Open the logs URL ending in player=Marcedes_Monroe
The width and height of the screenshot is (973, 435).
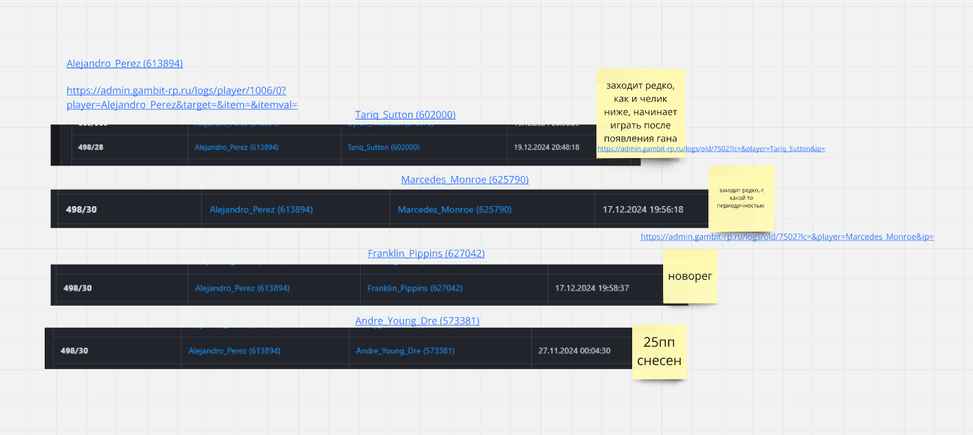pos(787,236)
